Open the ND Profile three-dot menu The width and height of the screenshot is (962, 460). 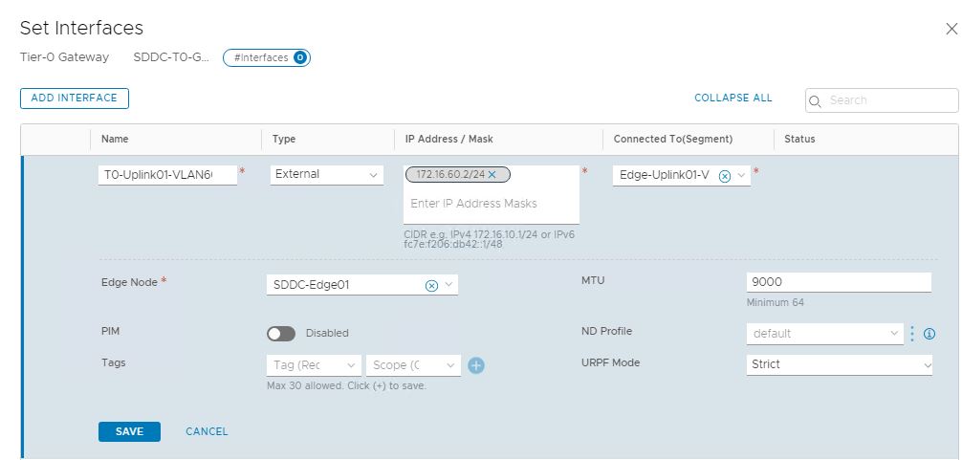911,334
